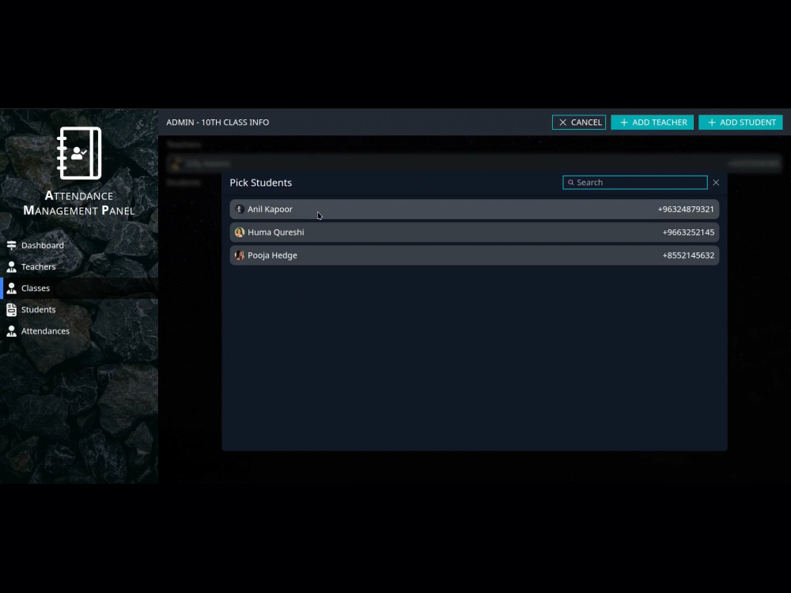
Task: Click the plus icon on Add Student
Action: [712, 123]
